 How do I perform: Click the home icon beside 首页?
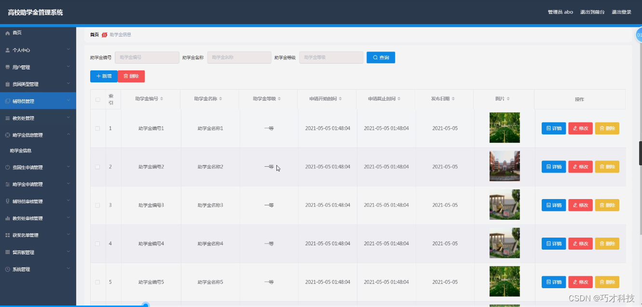tap(8, 32)
